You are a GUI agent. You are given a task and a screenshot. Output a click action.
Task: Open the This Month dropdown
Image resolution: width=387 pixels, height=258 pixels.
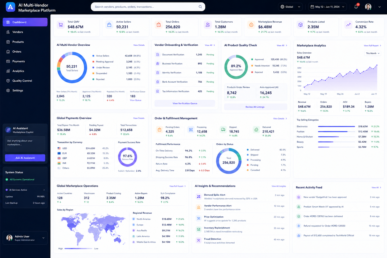point(373,53)
